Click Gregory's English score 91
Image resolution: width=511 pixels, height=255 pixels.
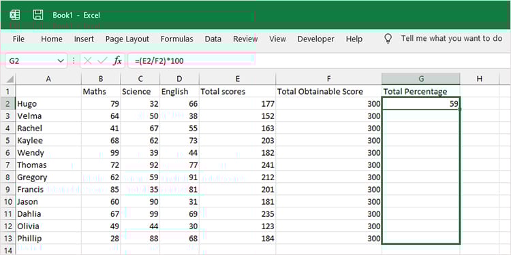point(180,177)
